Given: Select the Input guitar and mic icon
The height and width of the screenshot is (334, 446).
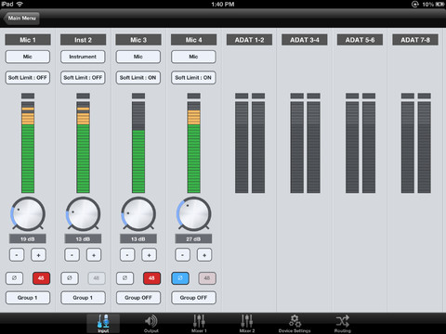Looking at the screenshot, I should pyautogui.click(x=103, y=321).
